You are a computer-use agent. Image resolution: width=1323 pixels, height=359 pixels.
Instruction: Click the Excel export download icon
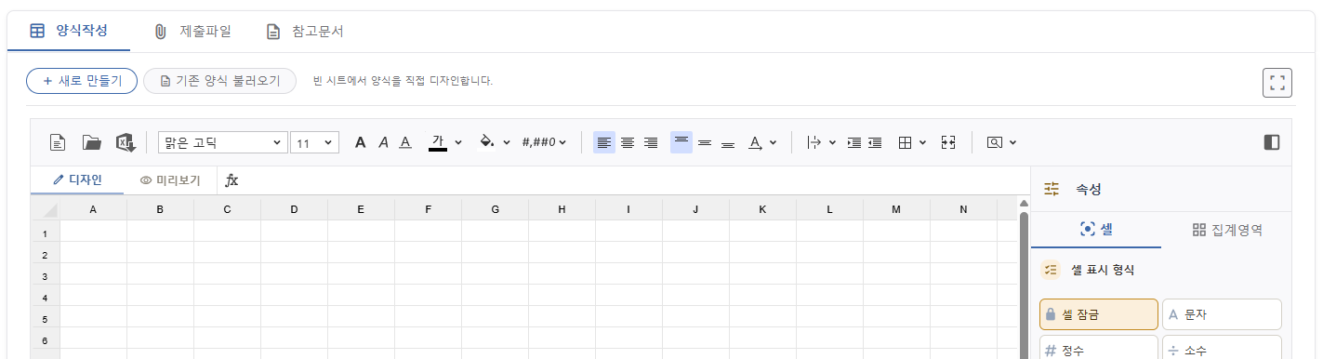pyautogui.click(x=126, y=142)
